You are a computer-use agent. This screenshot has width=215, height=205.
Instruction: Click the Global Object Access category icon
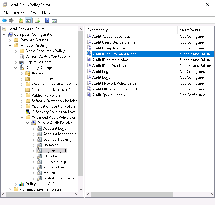pyautogui.click(x=39, y=178)
